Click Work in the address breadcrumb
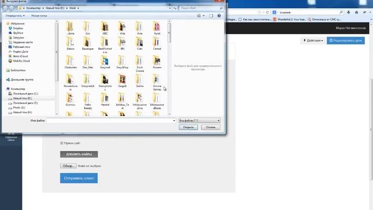373x210 pixels. [72, 8]
